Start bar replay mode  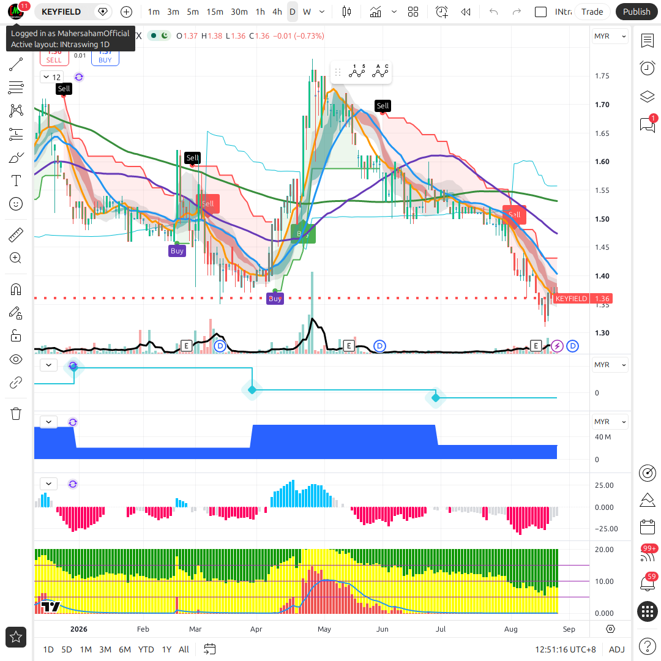point(465,12)
